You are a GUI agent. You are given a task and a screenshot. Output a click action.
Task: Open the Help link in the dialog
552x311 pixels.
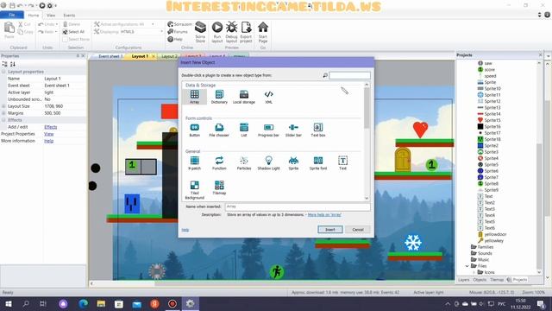point(185,230)
